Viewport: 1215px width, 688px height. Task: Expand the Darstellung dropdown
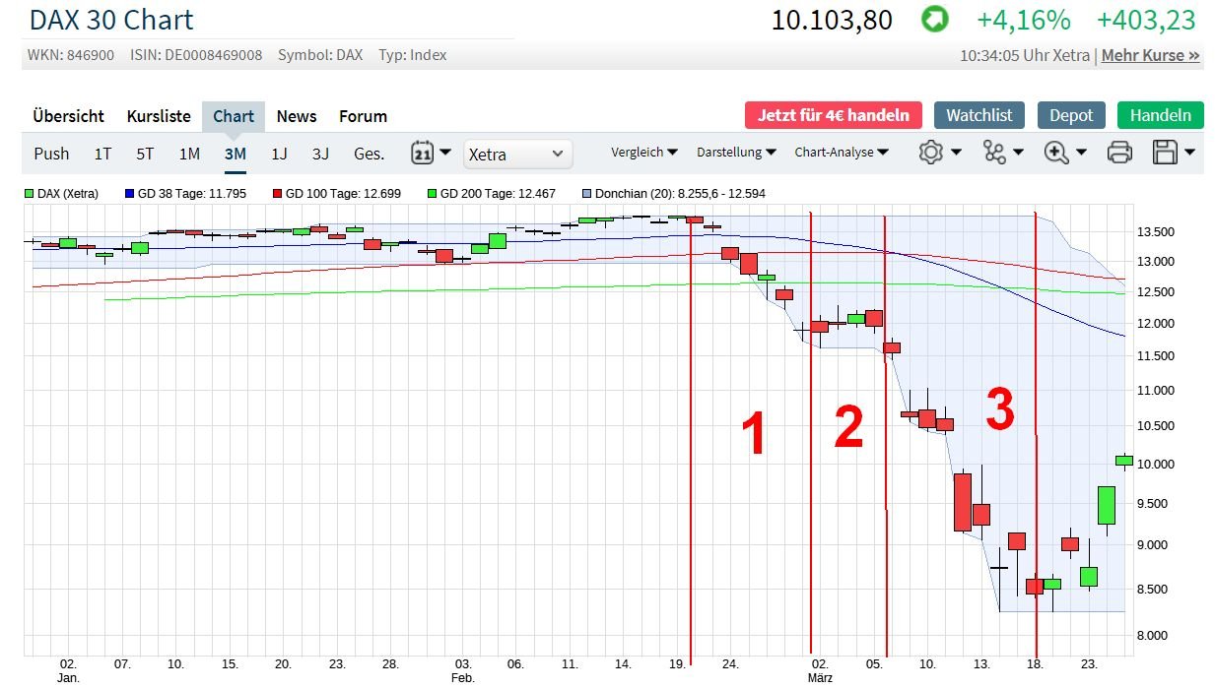tap(736, 153)
